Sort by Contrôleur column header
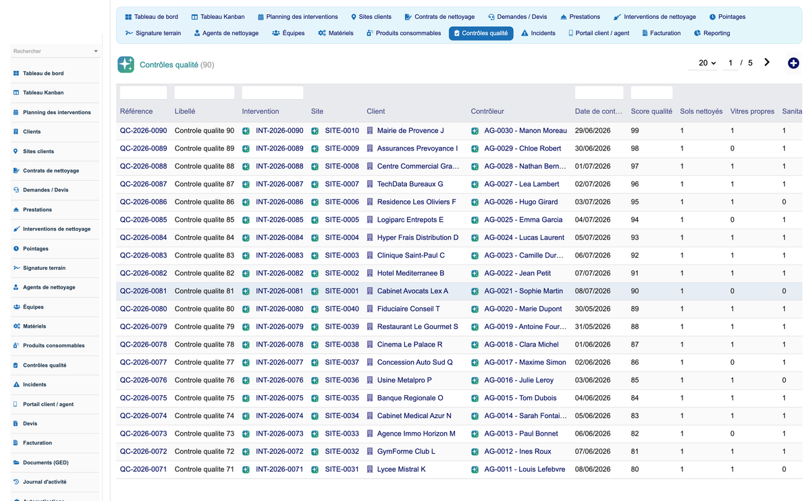This screenshot has width=810, height=501. (x=487, y=111)
